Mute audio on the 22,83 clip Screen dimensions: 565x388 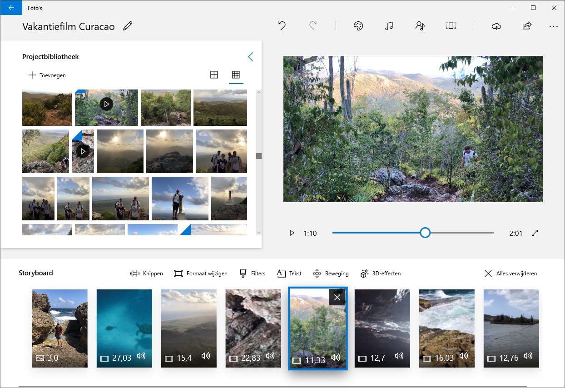(270, 357)
